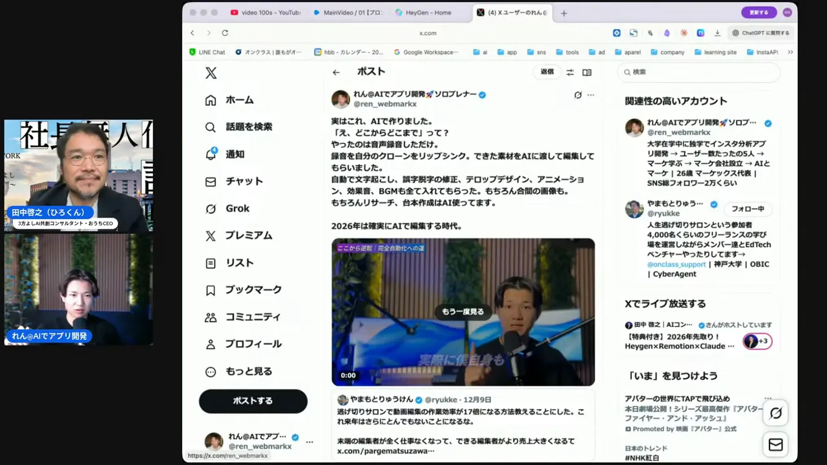Image resolution: width=827 pixels, height=465 pixels.
Task: Select the 通知 (Notifications) icon with badge
Action: point(211,154)
